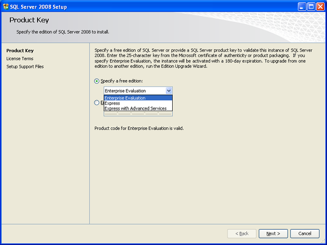Viewport: 327px width, 245px height.
Task: Click the Product Key page heading
Action: click(x=29, y=20)
